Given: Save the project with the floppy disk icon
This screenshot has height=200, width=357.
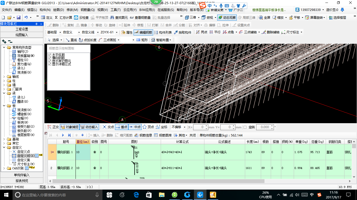Looking at the screenshot, I should (x=19, y=17).
